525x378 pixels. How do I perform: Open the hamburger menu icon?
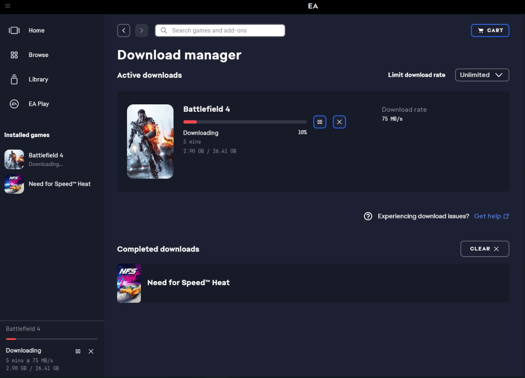coord(7,6)
